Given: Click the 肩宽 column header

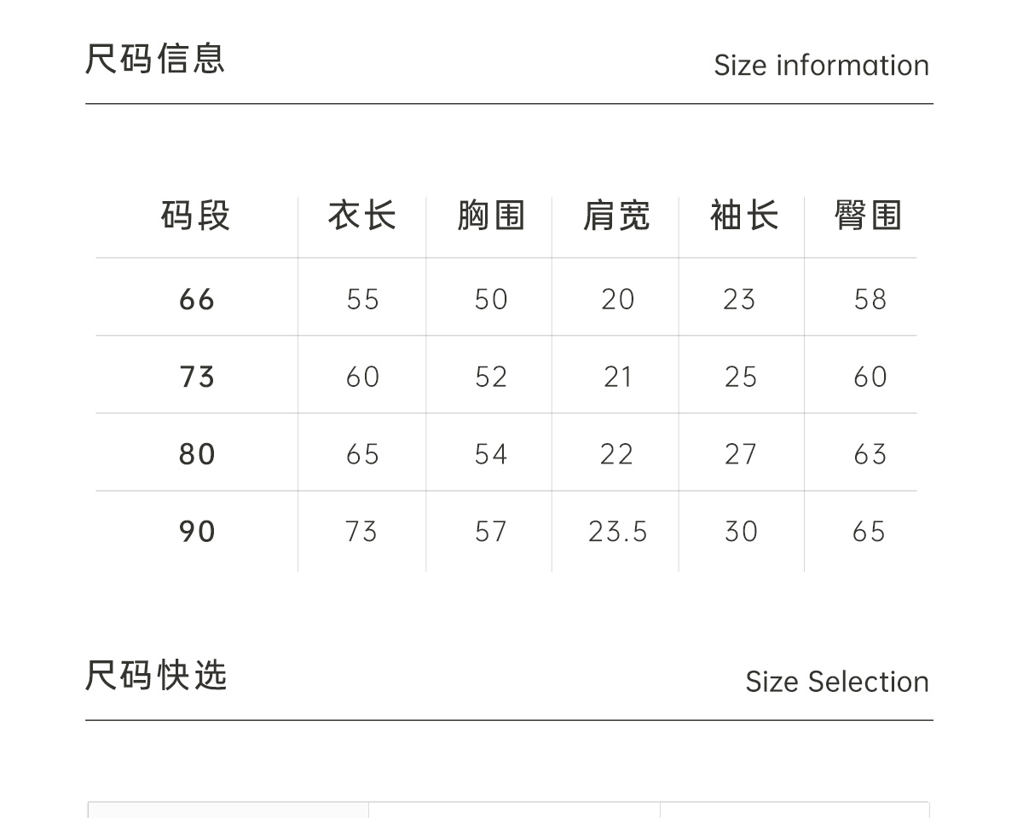Looking at the screenshot, I should point(616,216).
